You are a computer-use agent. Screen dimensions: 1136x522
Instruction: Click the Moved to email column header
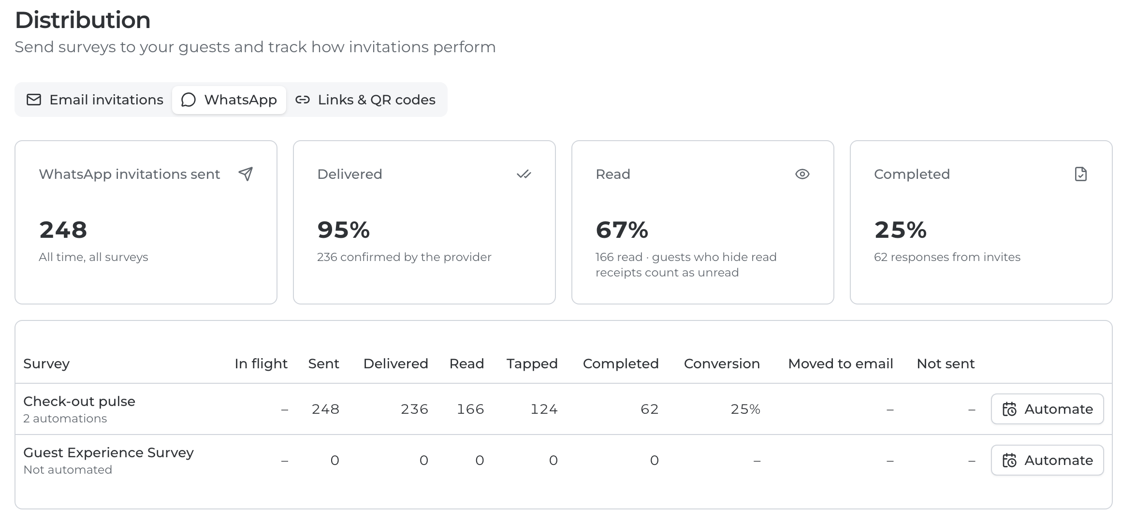(x=841, y=363)
